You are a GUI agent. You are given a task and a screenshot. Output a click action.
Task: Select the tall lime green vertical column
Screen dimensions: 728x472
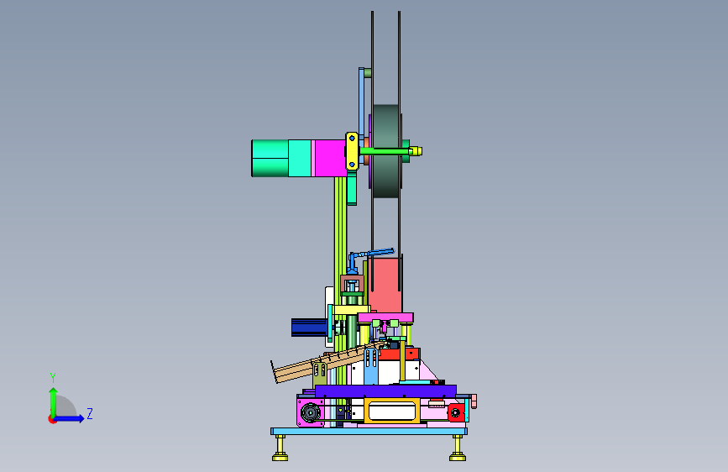coord(340,242)
